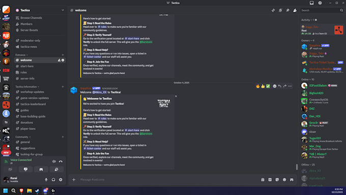
Task: Open Add Reaction emoji picker on message
Action: click(274, 86)
